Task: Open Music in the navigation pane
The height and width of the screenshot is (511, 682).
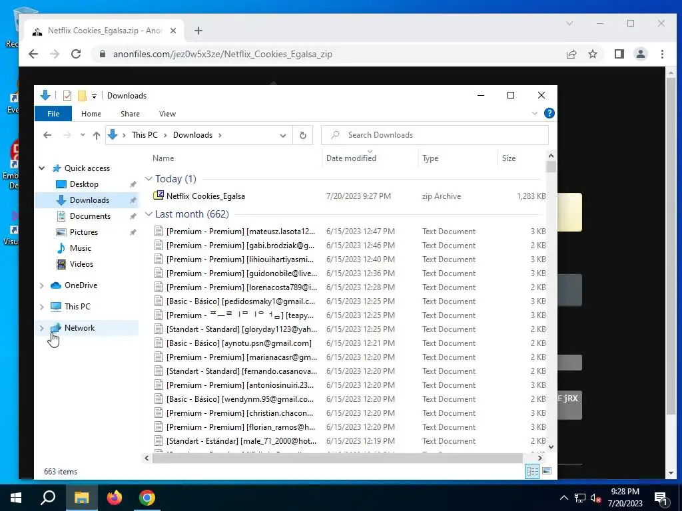Action: (81, 248)
